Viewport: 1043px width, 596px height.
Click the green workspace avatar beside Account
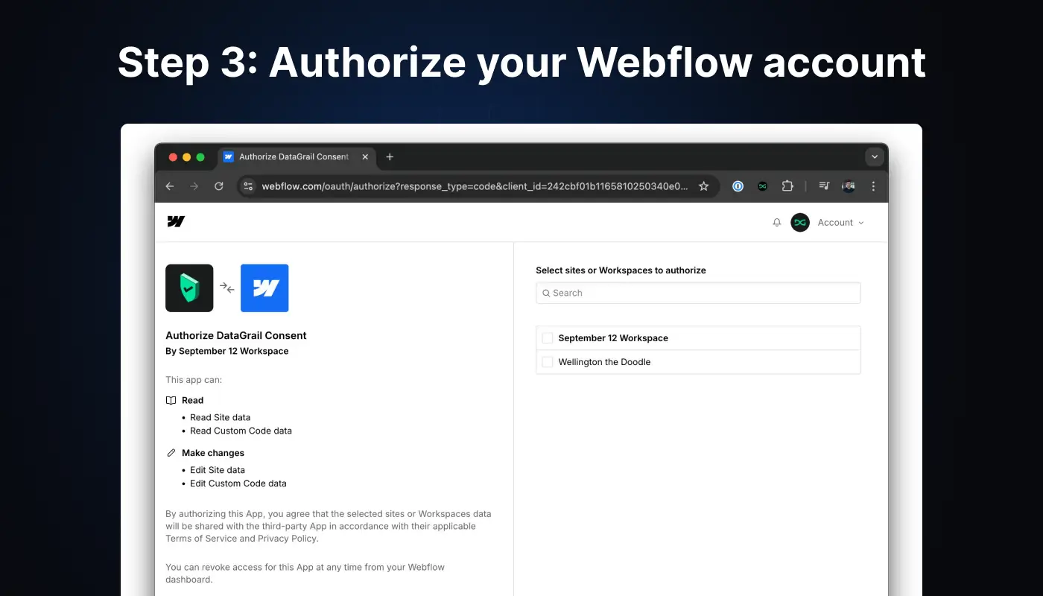click(x=800, y=222)
